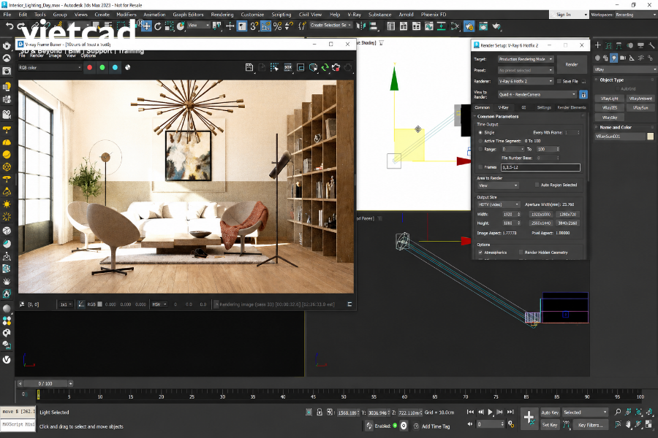Toggle Percent Snap icon
This screenshot has height=438, width=658.
pos(277,26)
